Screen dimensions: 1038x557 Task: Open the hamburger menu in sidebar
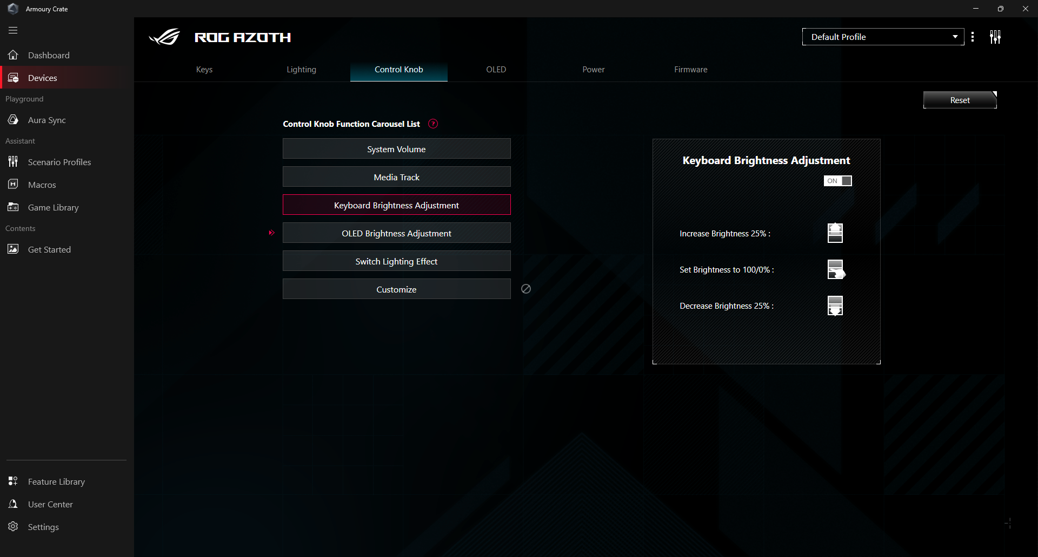[13, 30]
